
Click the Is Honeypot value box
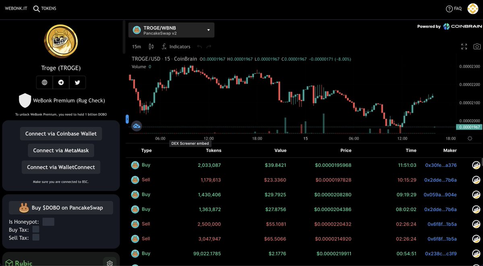click(48, 222)
